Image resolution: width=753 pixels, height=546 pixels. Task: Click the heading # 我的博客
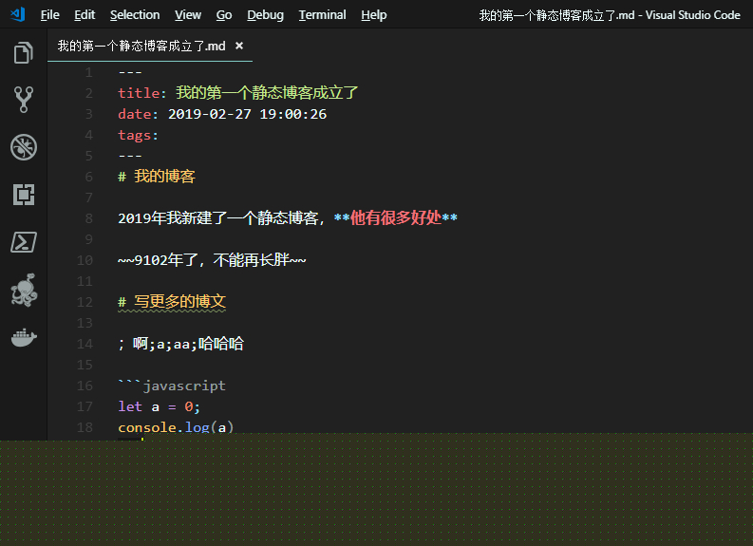click(157, 177)
